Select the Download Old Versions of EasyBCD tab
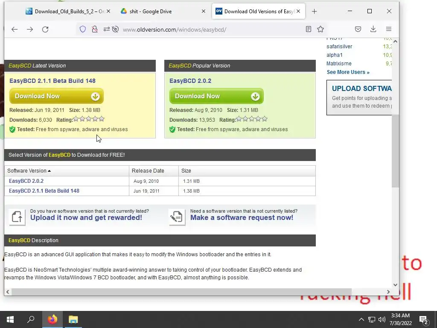The image size is (437, 328). click(x=259, y=12)
